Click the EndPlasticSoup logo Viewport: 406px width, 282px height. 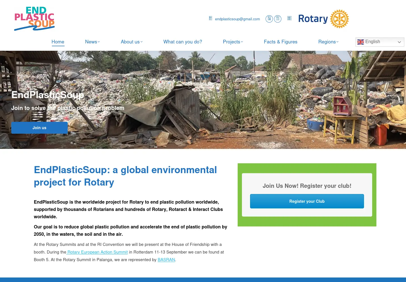tap(34, 19)
